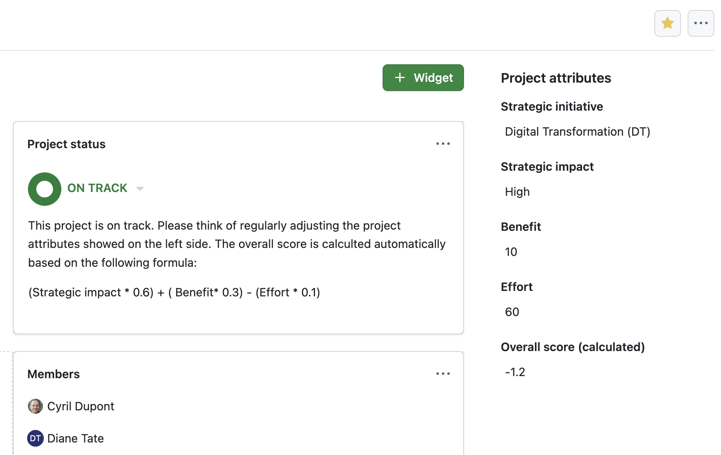Click the Project attributes heading
The width and height of the screenshot is (721, 455).
pos(556,78)
